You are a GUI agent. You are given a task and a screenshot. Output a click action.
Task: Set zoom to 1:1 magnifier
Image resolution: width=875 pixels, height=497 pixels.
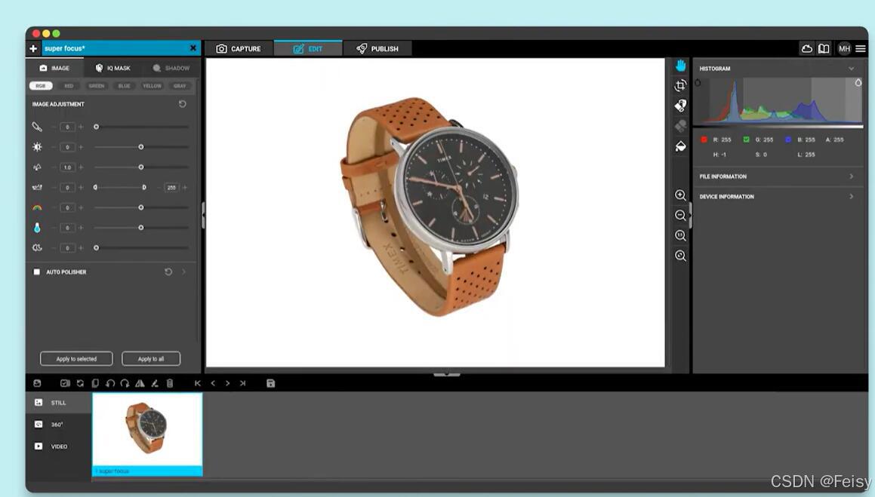coord(680,235)
